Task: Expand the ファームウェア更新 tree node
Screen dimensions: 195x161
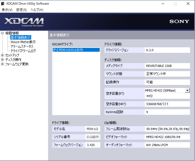Action: click(2, 64)
